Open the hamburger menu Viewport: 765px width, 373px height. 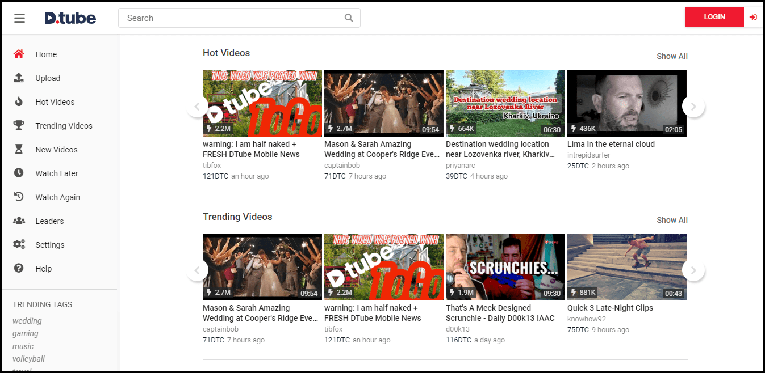pos(19,18)
